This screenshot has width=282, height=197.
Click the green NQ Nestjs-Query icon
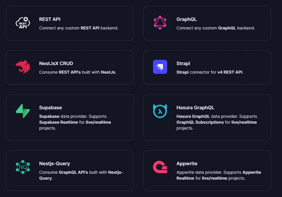pyautogui.click(x=23, y=167)
